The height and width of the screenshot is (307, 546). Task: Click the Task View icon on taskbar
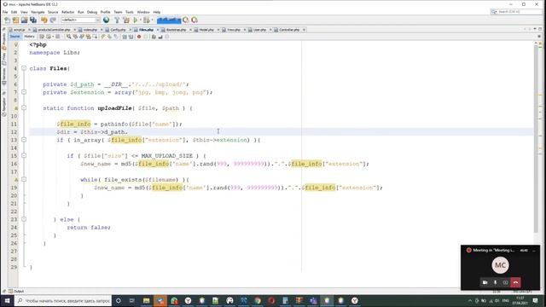132,301
